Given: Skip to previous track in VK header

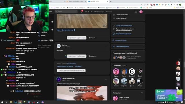Looking at the screenshot, I should click(86, 12).
